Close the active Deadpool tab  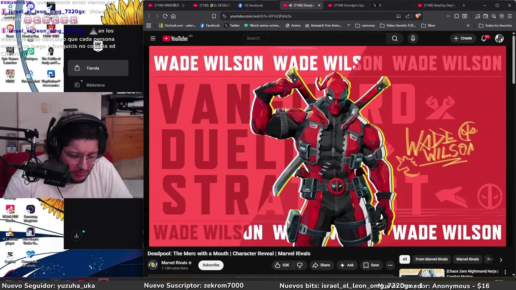(x=319, y=5)
